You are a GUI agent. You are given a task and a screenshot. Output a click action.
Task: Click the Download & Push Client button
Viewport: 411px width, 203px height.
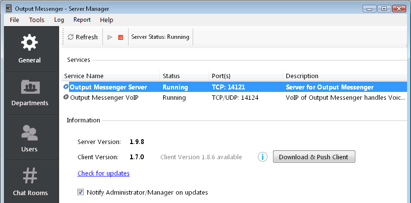point(314,157)
